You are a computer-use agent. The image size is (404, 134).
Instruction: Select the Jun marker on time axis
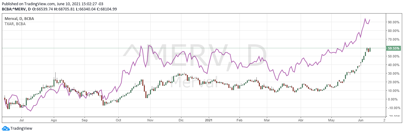[x=361, y=120]
